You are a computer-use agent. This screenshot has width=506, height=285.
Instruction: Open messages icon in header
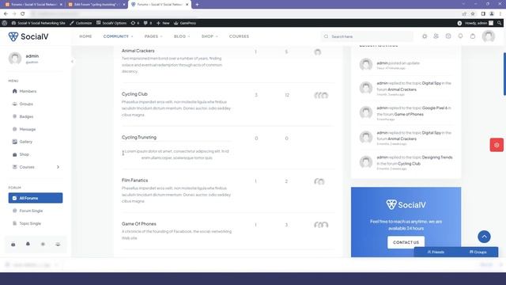tap(448, 36)
